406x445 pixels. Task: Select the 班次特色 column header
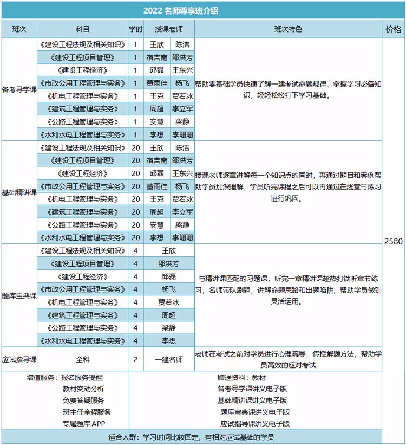click(289, 29)
